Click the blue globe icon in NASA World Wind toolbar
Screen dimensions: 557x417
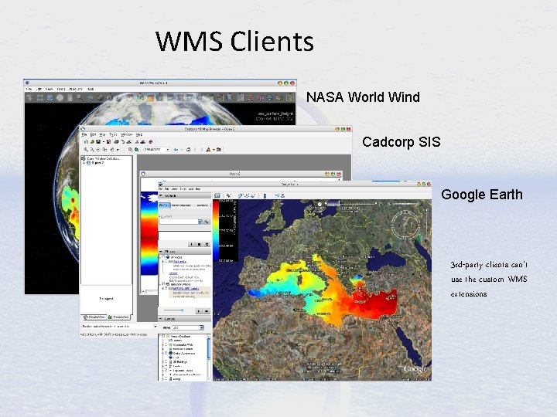50,97
